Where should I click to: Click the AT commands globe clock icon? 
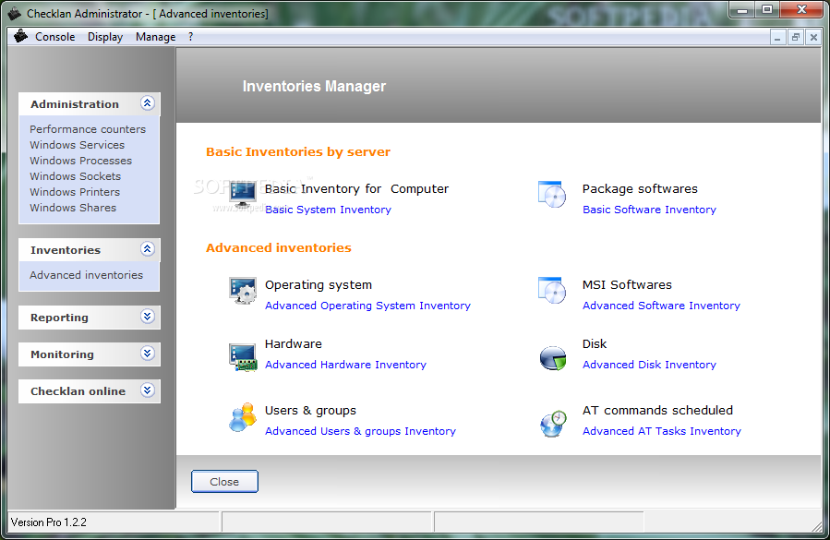click(x=553, y=424)
